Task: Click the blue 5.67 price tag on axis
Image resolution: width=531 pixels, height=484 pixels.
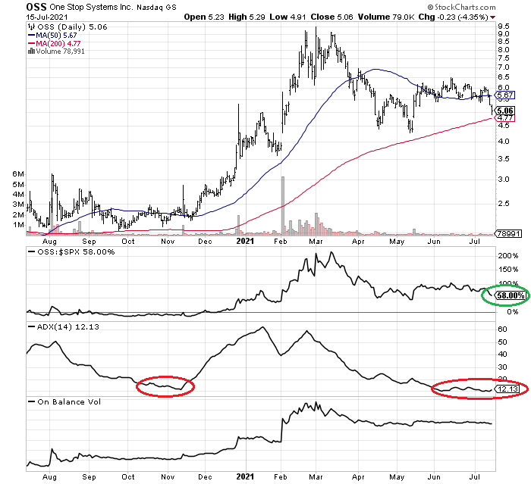Action: [x=505, y=95]
